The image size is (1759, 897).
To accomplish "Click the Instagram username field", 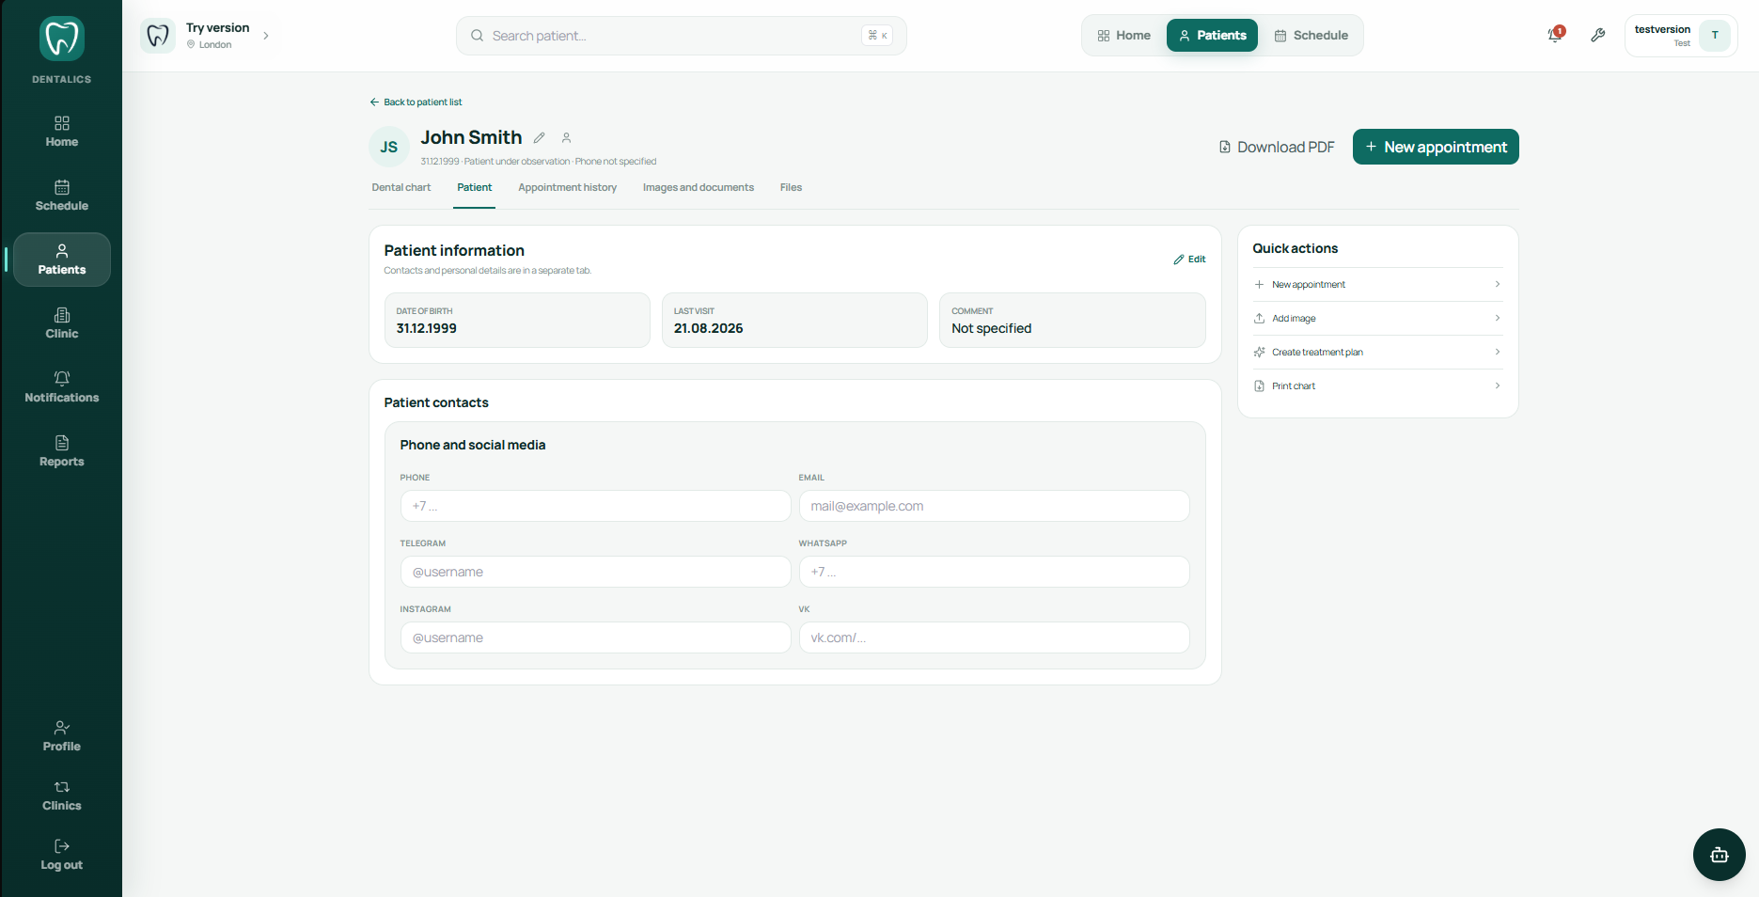I will pyautogui.click(x=595, y=637).
